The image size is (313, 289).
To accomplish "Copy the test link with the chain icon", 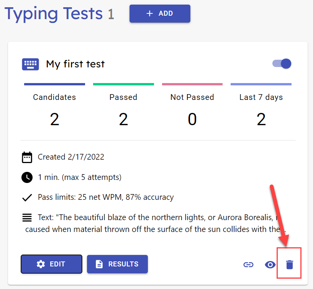I will [248, 265].
